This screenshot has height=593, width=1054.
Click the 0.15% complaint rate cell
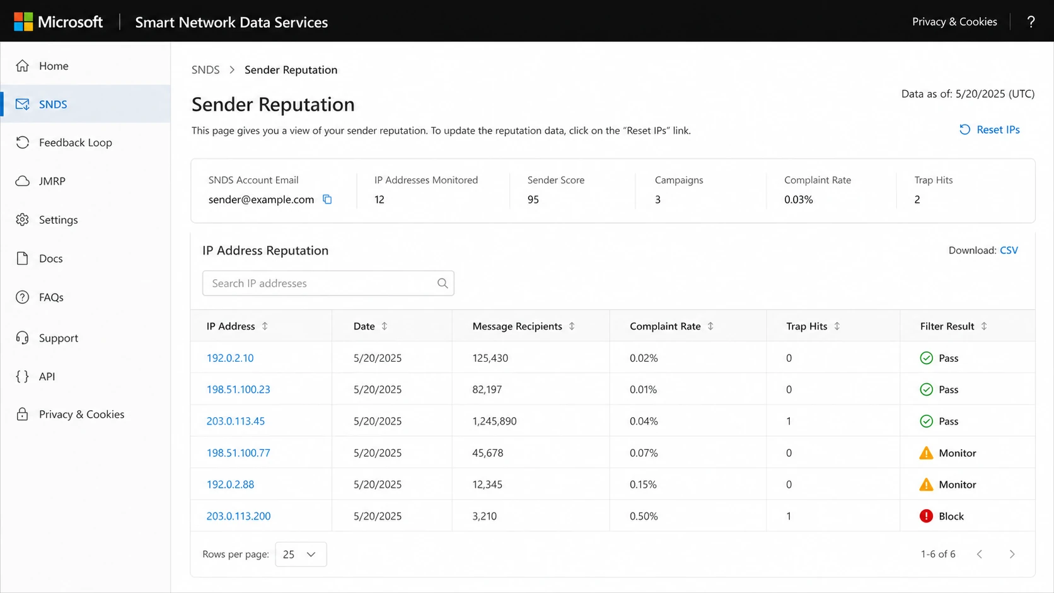(x=643, y=484)
